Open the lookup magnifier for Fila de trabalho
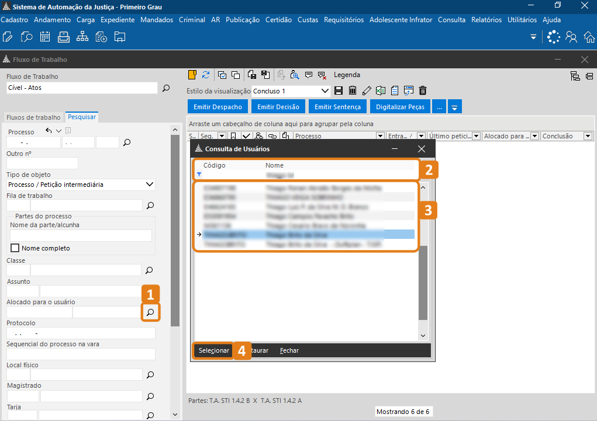This screenshot has height=421, width=597. (x=150, y=206)
